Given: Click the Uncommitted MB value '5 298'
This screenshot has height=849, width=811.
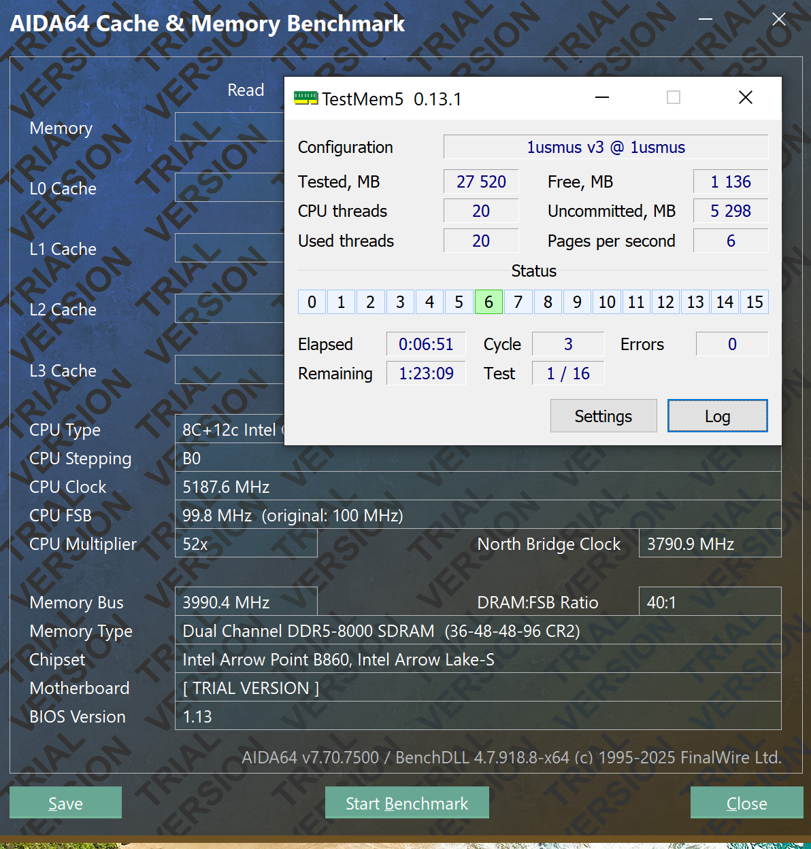Looking at the screenshot, I should (x=731, y=211).
